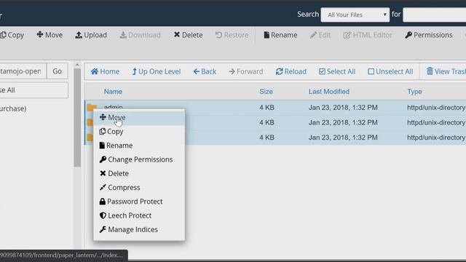This screenshot has height=262, width=466.
Task: Click the Edit pencil toolbar button
Action: (320, 35)
